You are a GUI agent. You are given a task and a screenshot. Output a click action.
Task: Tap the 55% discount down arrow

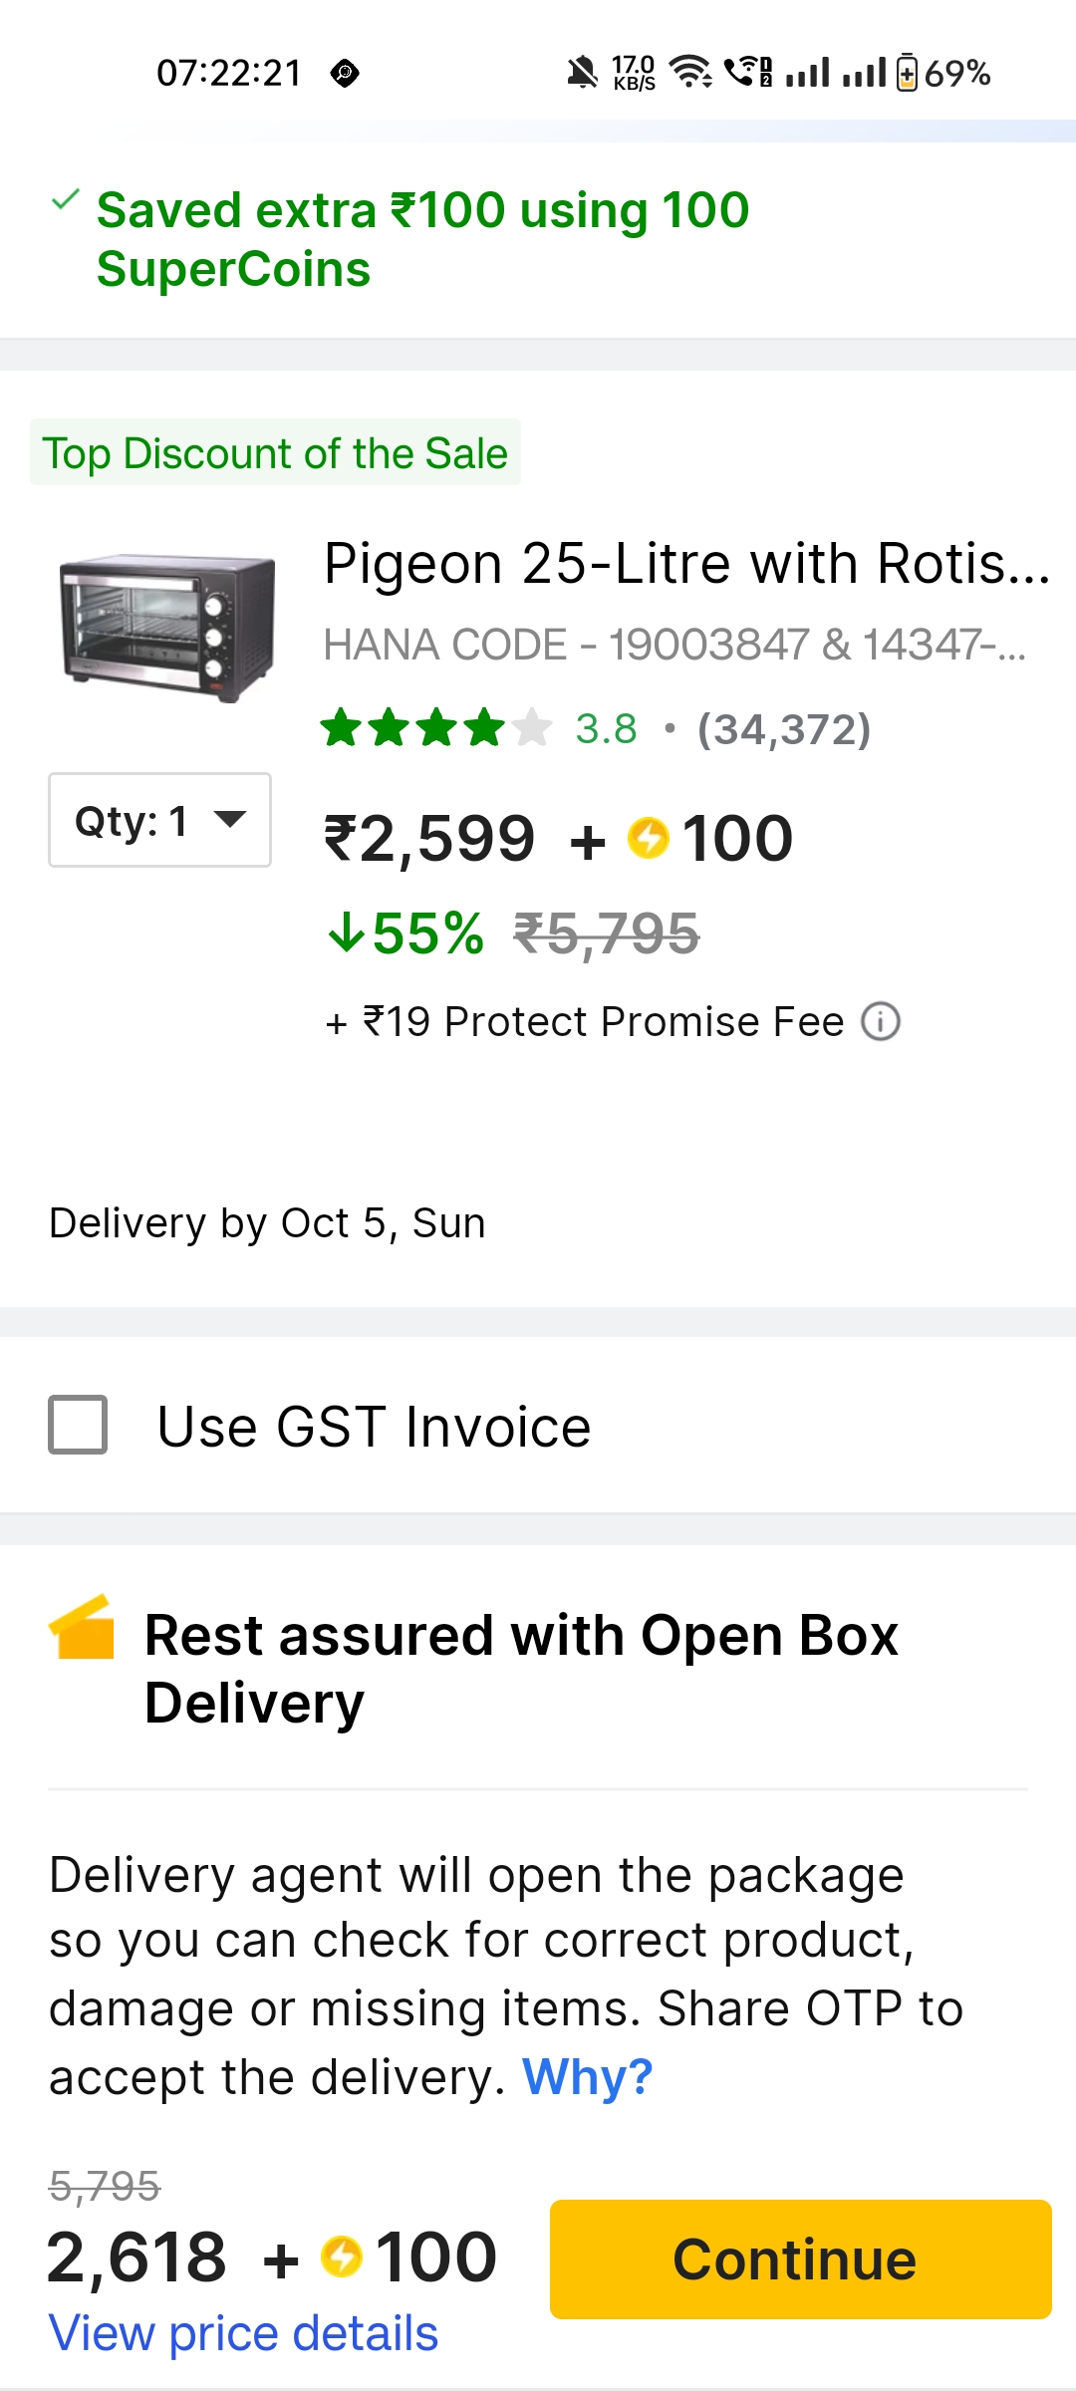[x=346, y=933]
